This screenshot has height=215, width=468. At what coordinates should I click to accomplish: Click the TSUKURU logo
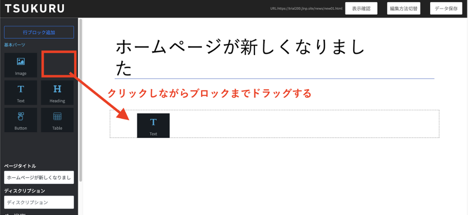35,9
